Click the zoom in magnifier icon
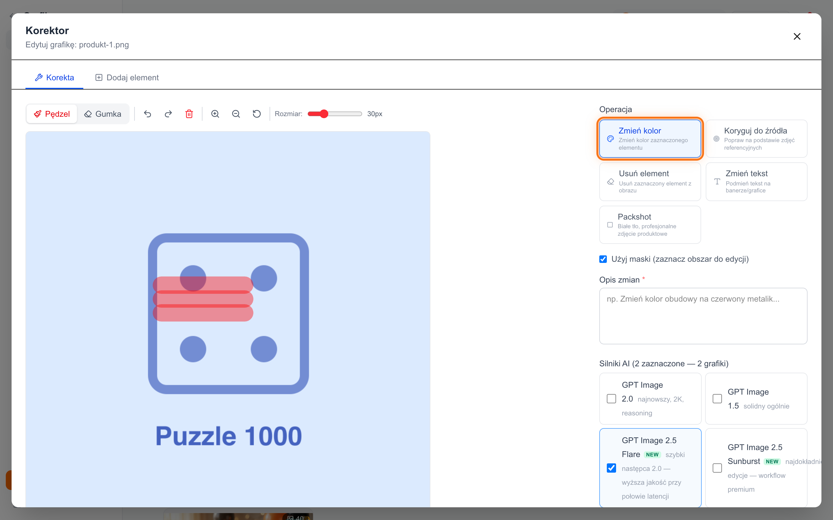This screenshot has width=833, height=520. pyautogui.click(x=215, y=114)
